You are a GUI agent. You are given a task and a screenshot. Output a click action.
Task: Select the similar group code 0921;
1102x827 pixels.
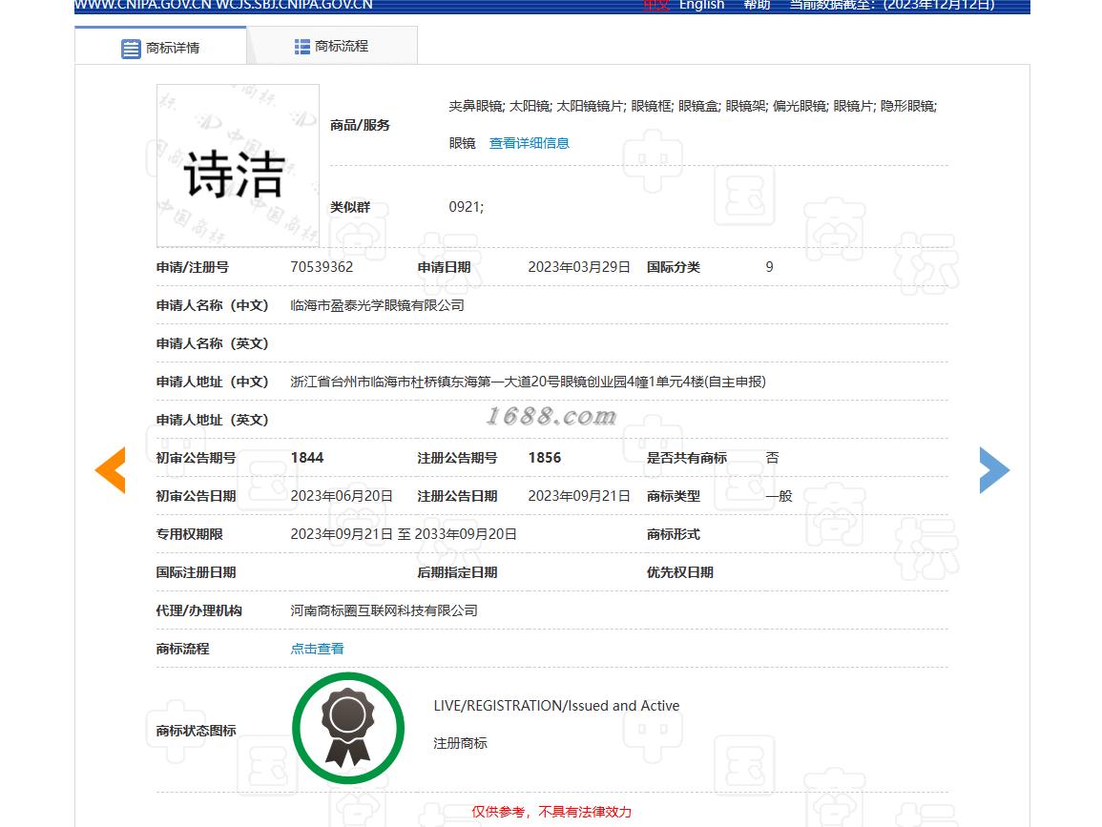pyautogui.click(x=466, y=207)
